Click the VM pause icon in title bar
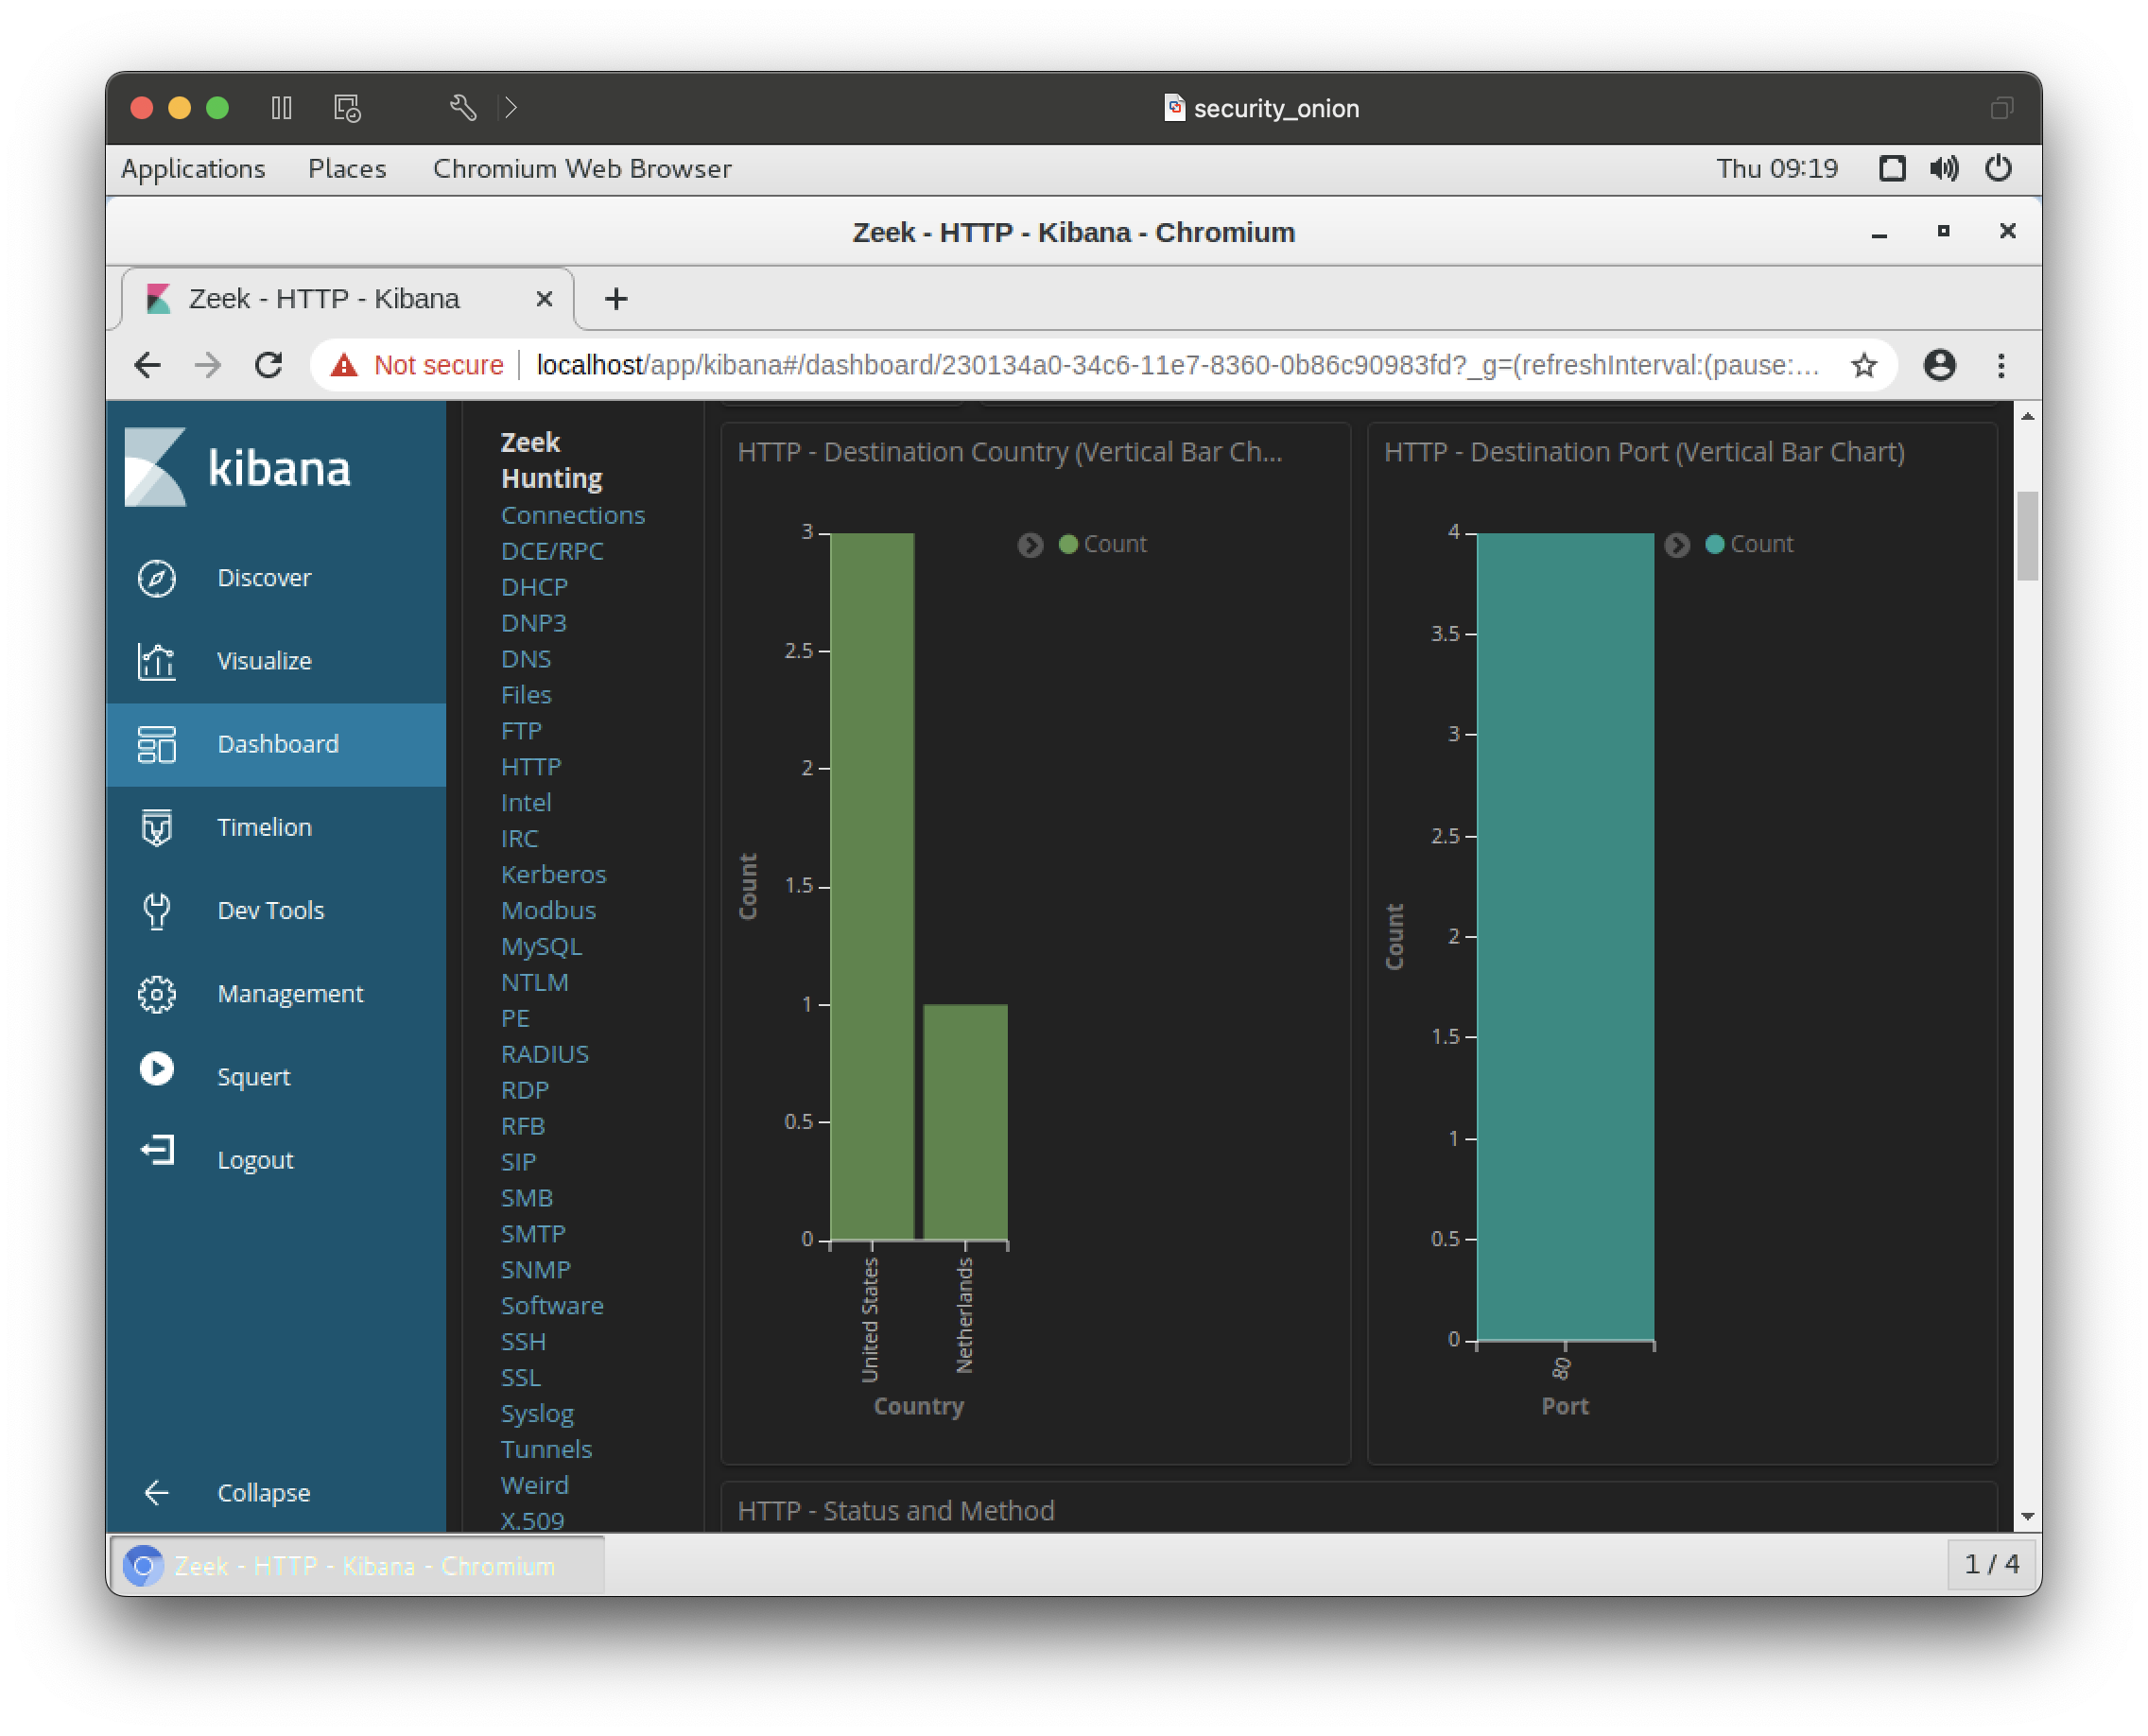 click(281, 107)
